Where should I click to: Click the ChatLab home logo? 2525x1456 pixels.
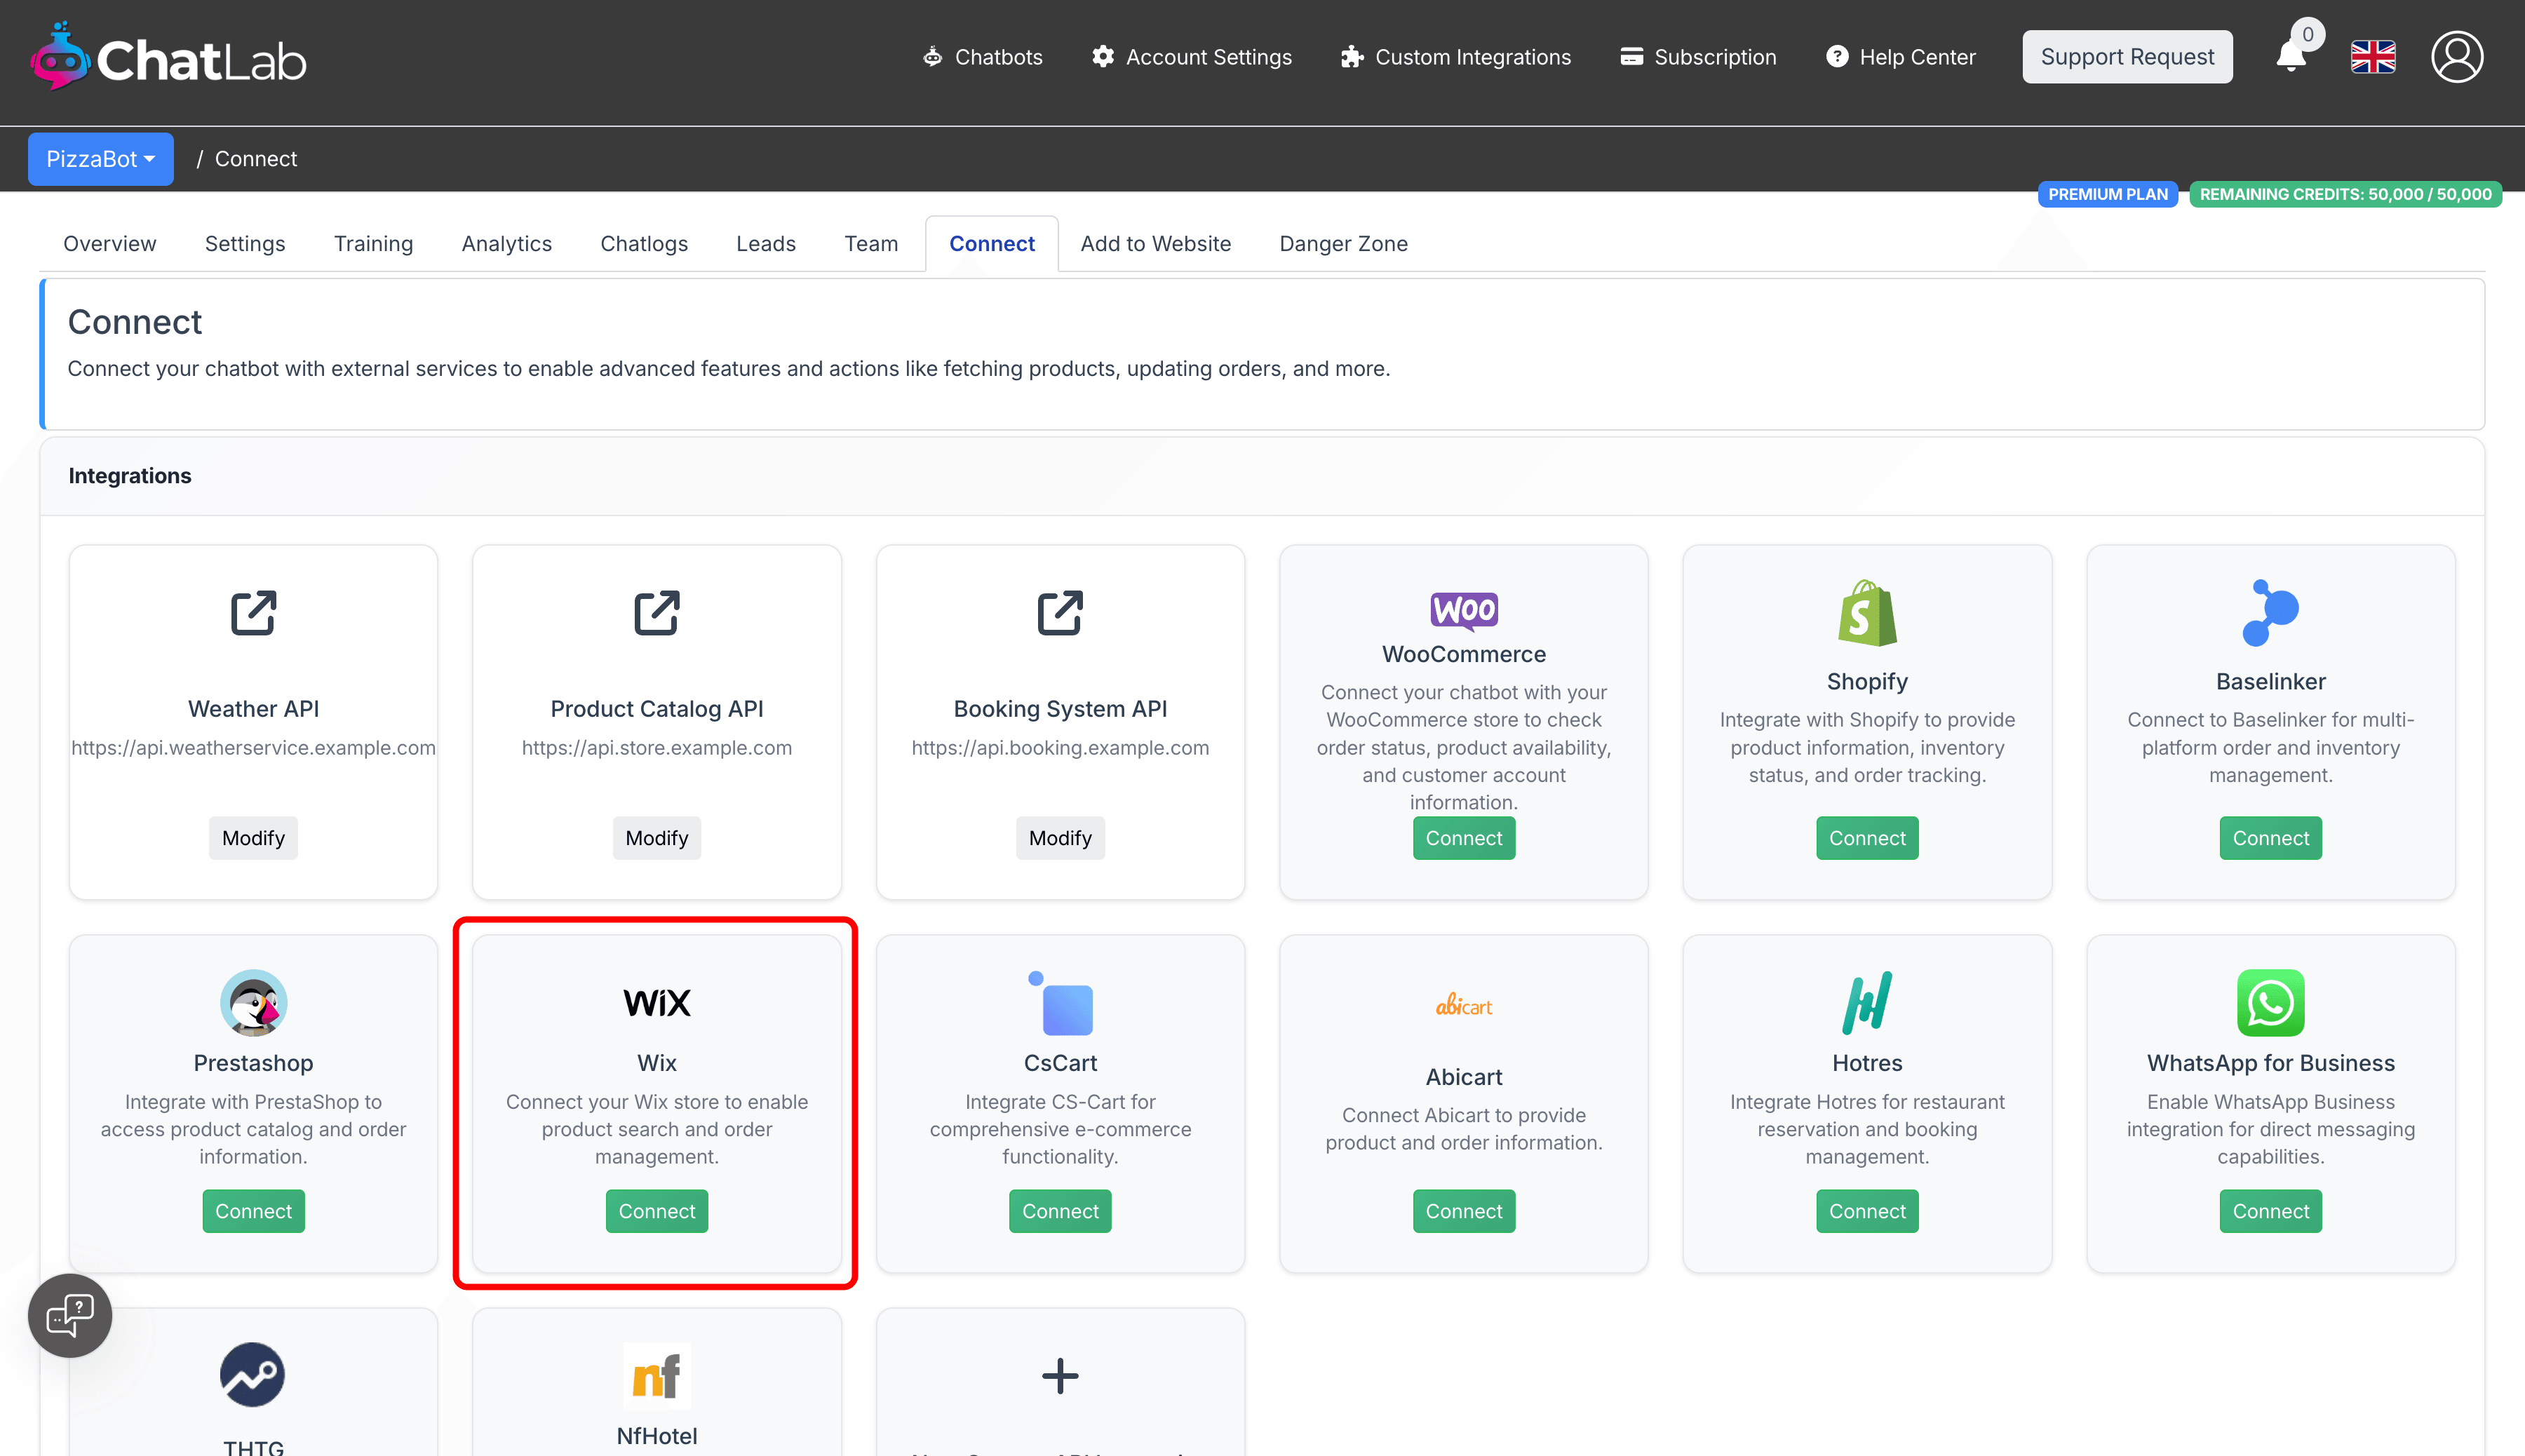[x=168, y=58]
